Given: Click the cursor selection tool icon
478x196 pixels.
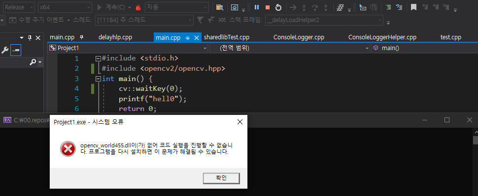Looking at the screenshot, I should pos(363,7).
